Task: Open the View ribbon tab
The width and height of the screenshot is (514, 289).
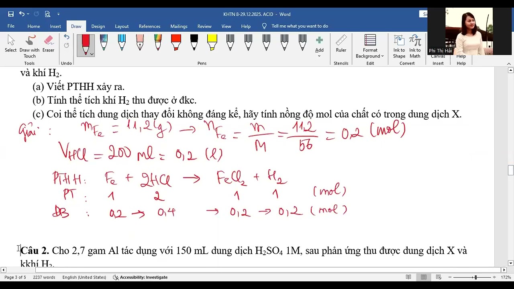Action: [226, 26]
